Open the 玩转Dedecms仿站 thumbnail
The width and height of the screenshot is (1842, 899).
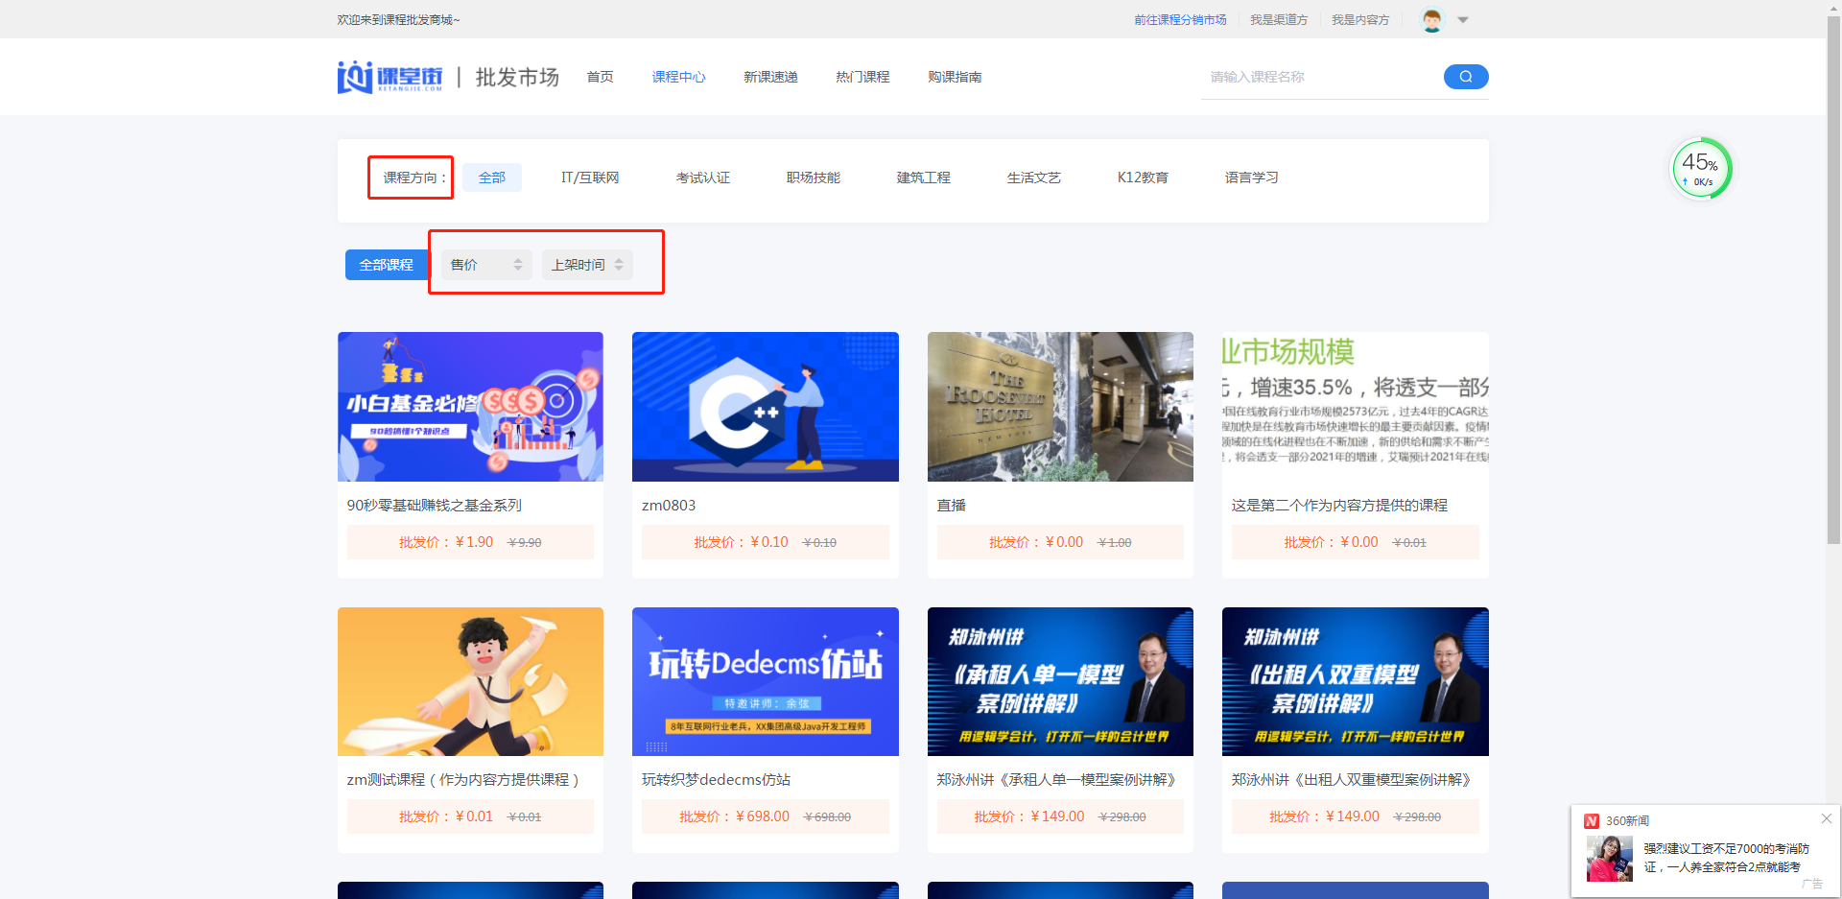click(766, 681)
